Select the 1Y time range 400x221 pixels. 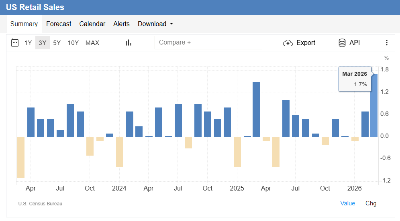point(28,43)
